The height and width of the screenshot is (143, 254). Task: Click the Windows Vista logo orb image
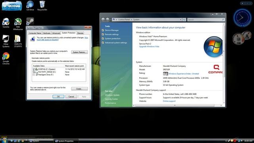tap(213, 47)
